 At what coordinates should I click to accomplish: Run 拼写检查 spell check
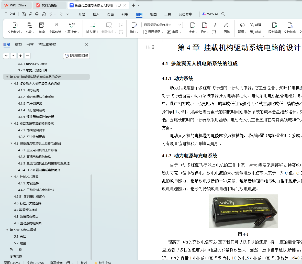click(x=72, y=28)
